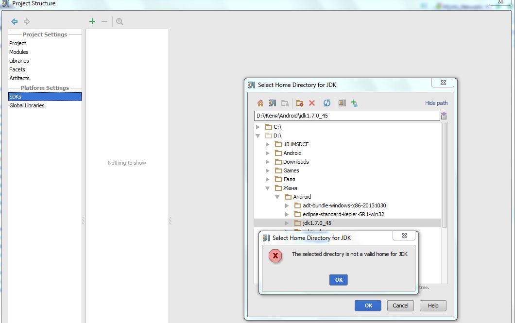Dismiss error message with its OK button

pos(339,280)
